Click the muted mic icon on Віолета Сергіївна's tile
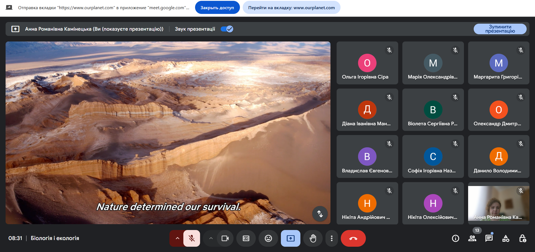This screenshot has width=535, height=252. click(x=455, y=97)
